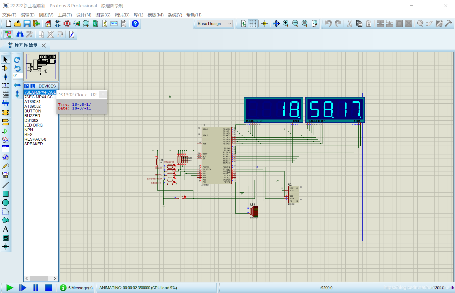Open the 文件(F) menu
Viewport: 455px width, 293px height.
pos(9,15)
